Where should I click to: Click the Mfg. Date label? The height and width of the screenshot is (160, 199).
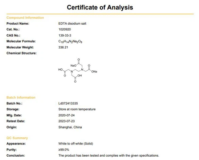pos(14,115)
